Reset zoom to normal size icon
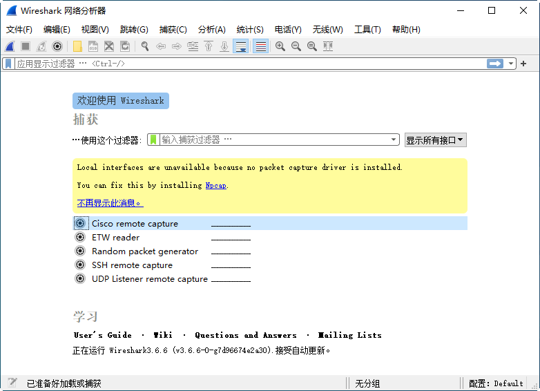Image resolution: width=540 pixels, height=391 pixels. click(x=312, y=46)
